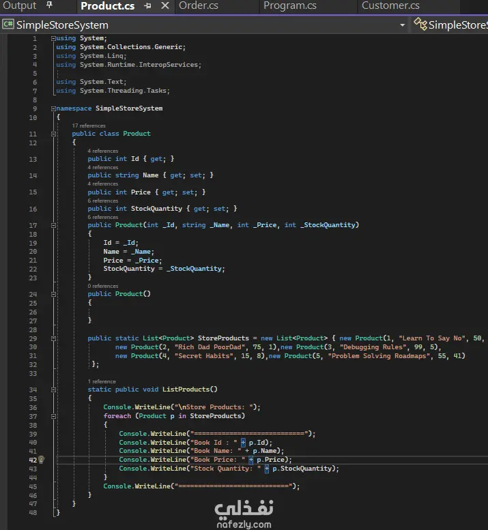The height and width of the screenshot is (530, 488).
Task: Click line number 11 in the gutter
Action: [x=33, y=134]
